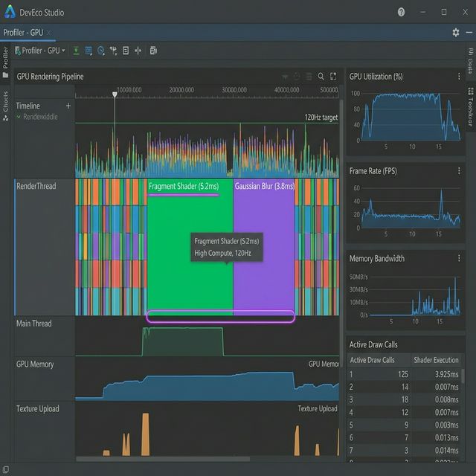
Task: Click the split-center alignment toolbar icon
Action: (x=138, y=51)
